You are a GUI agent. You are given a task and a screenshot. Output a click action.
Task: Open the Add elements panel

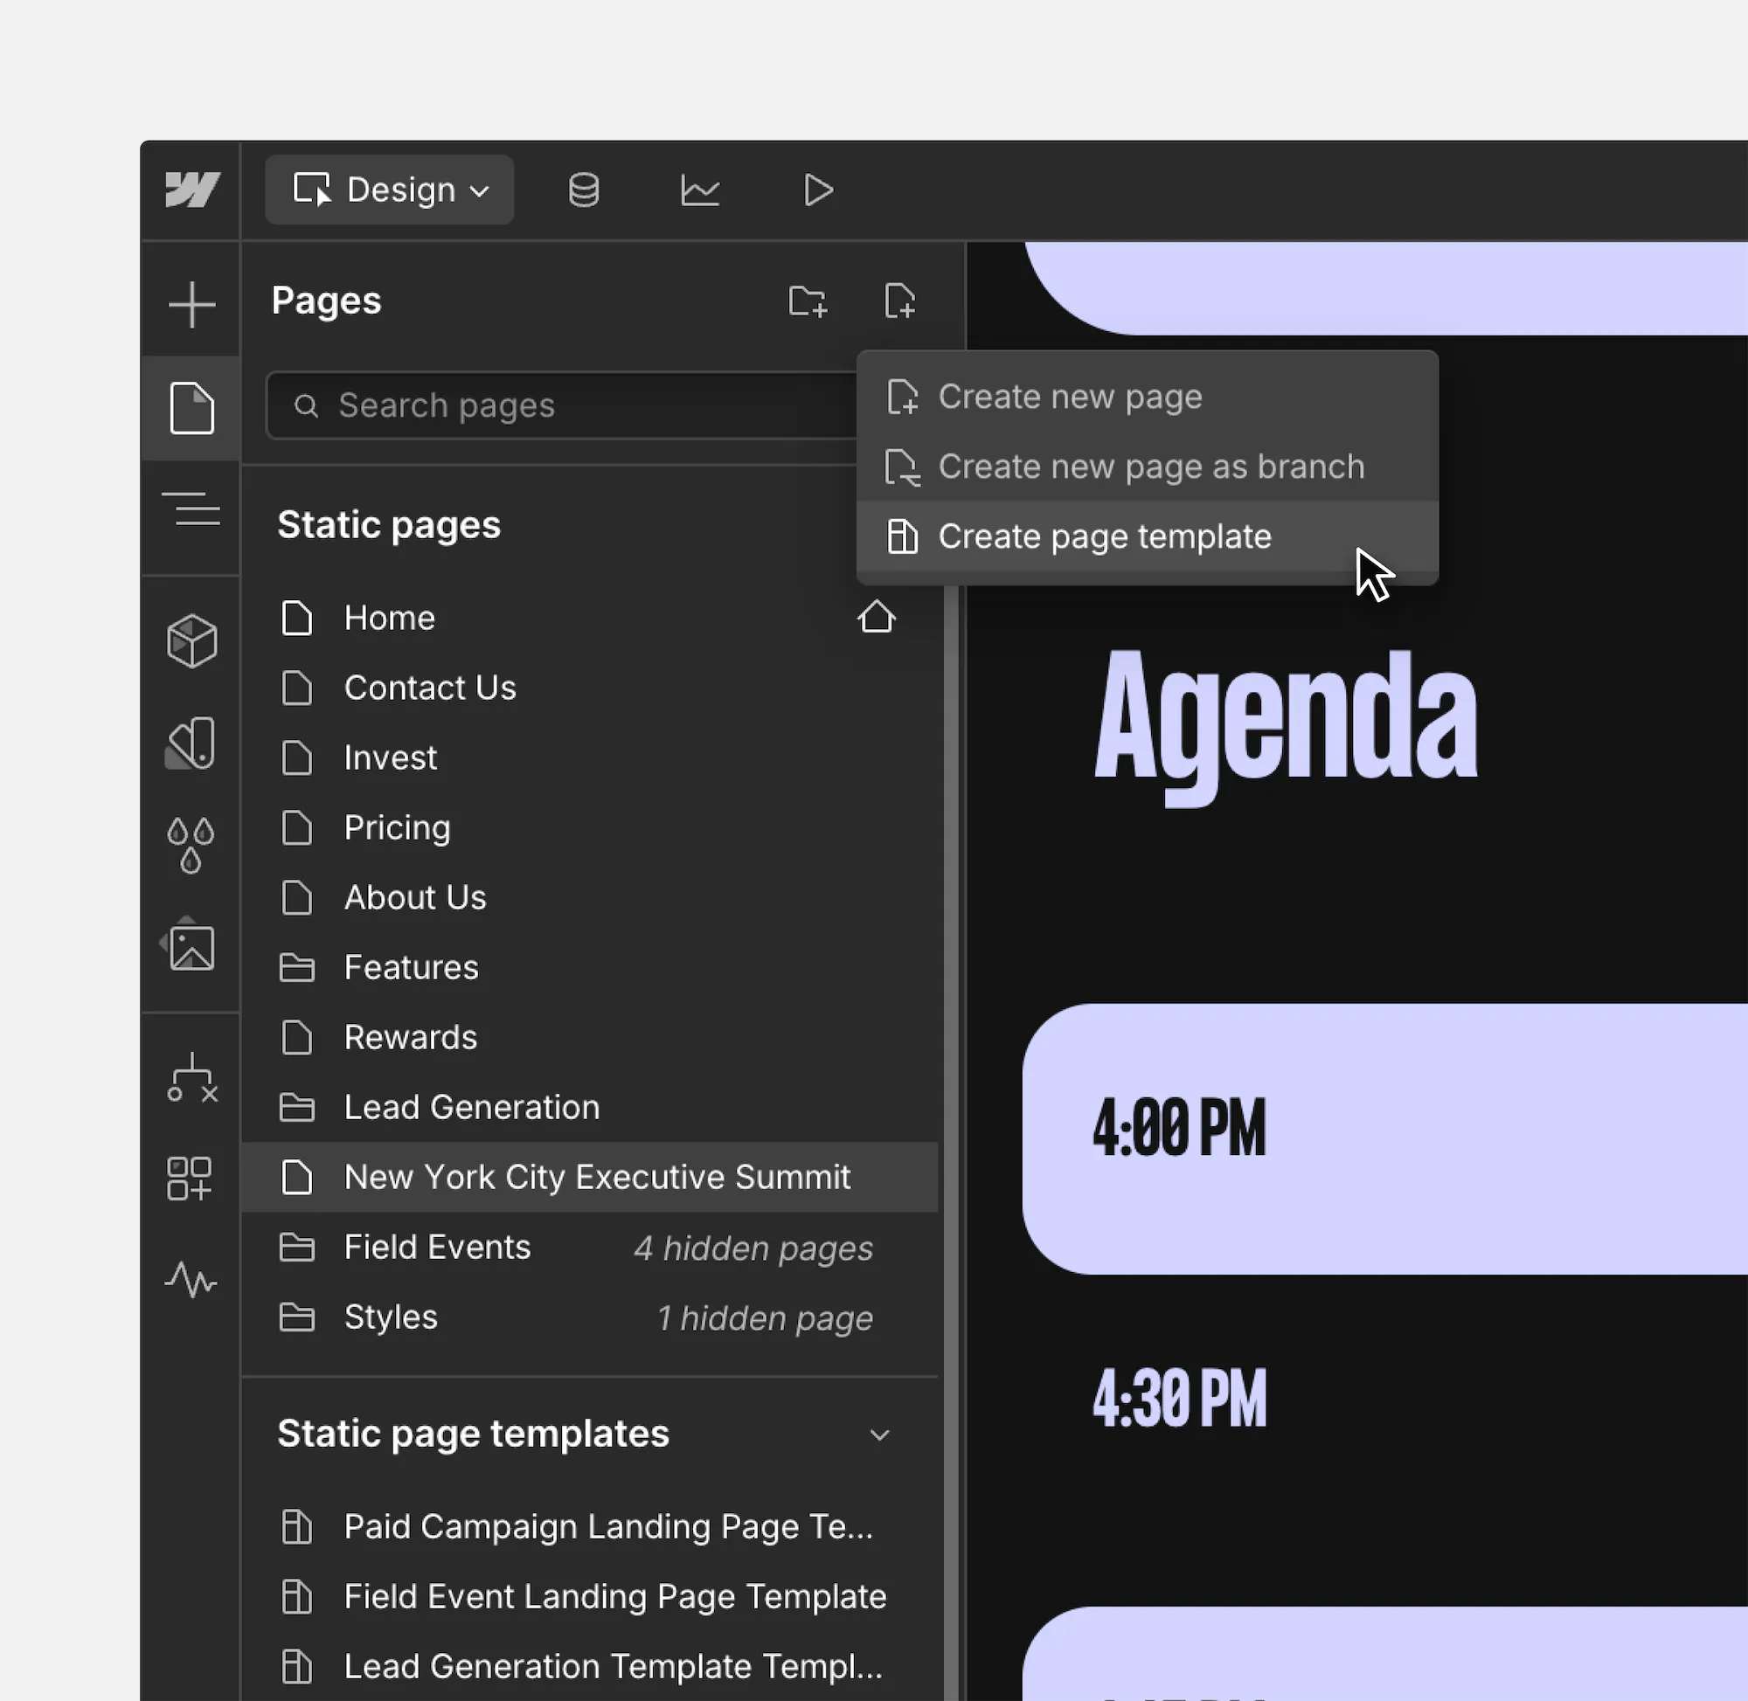[x=191, y=304]
